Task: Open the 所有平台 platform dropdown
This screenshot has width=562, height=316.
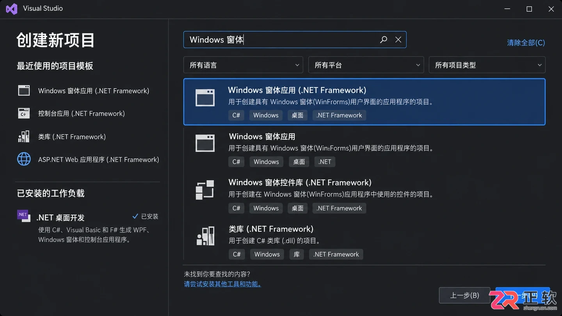Action: click(366, 65)
